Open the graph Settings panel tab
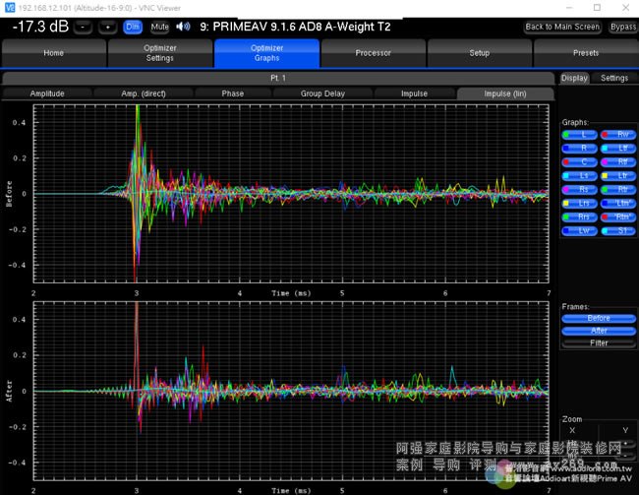 point(614,78)
